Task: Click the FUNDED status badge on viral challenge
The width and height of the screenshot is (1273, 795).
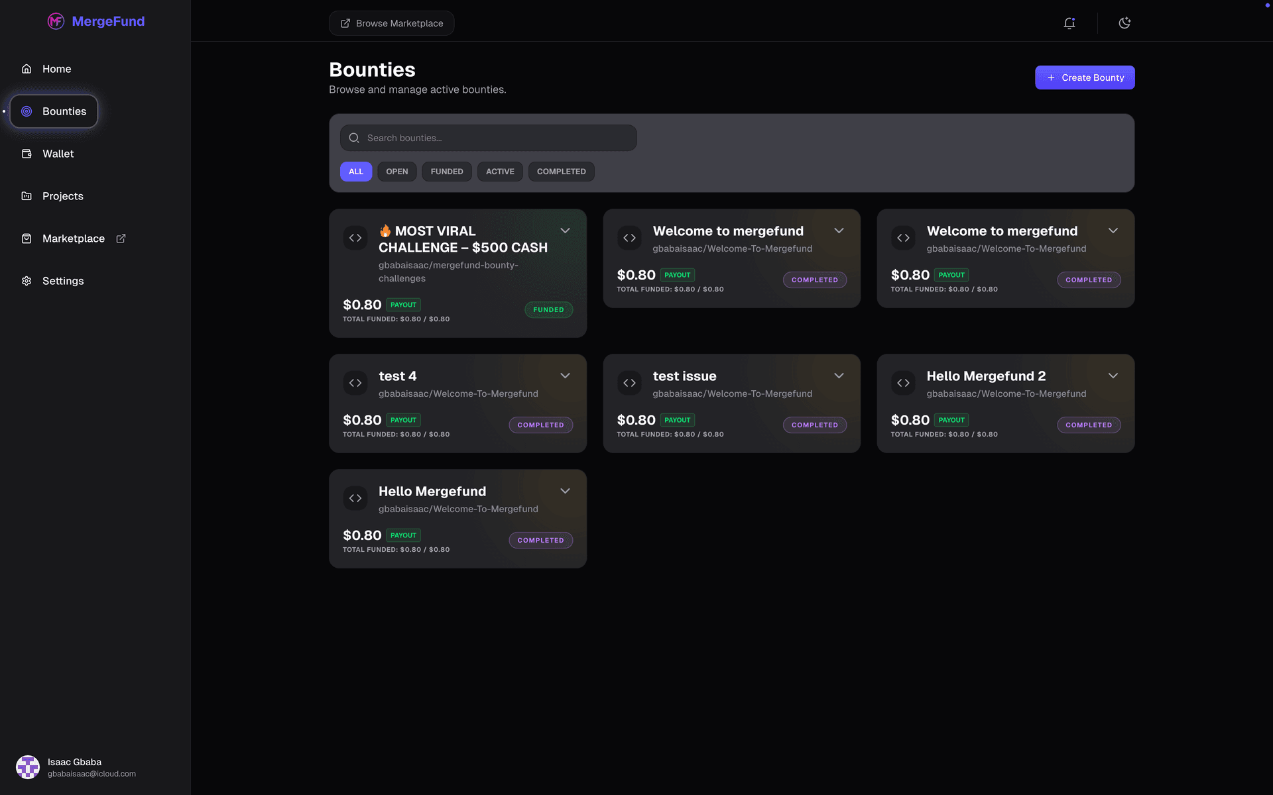Action: point(548,309)
